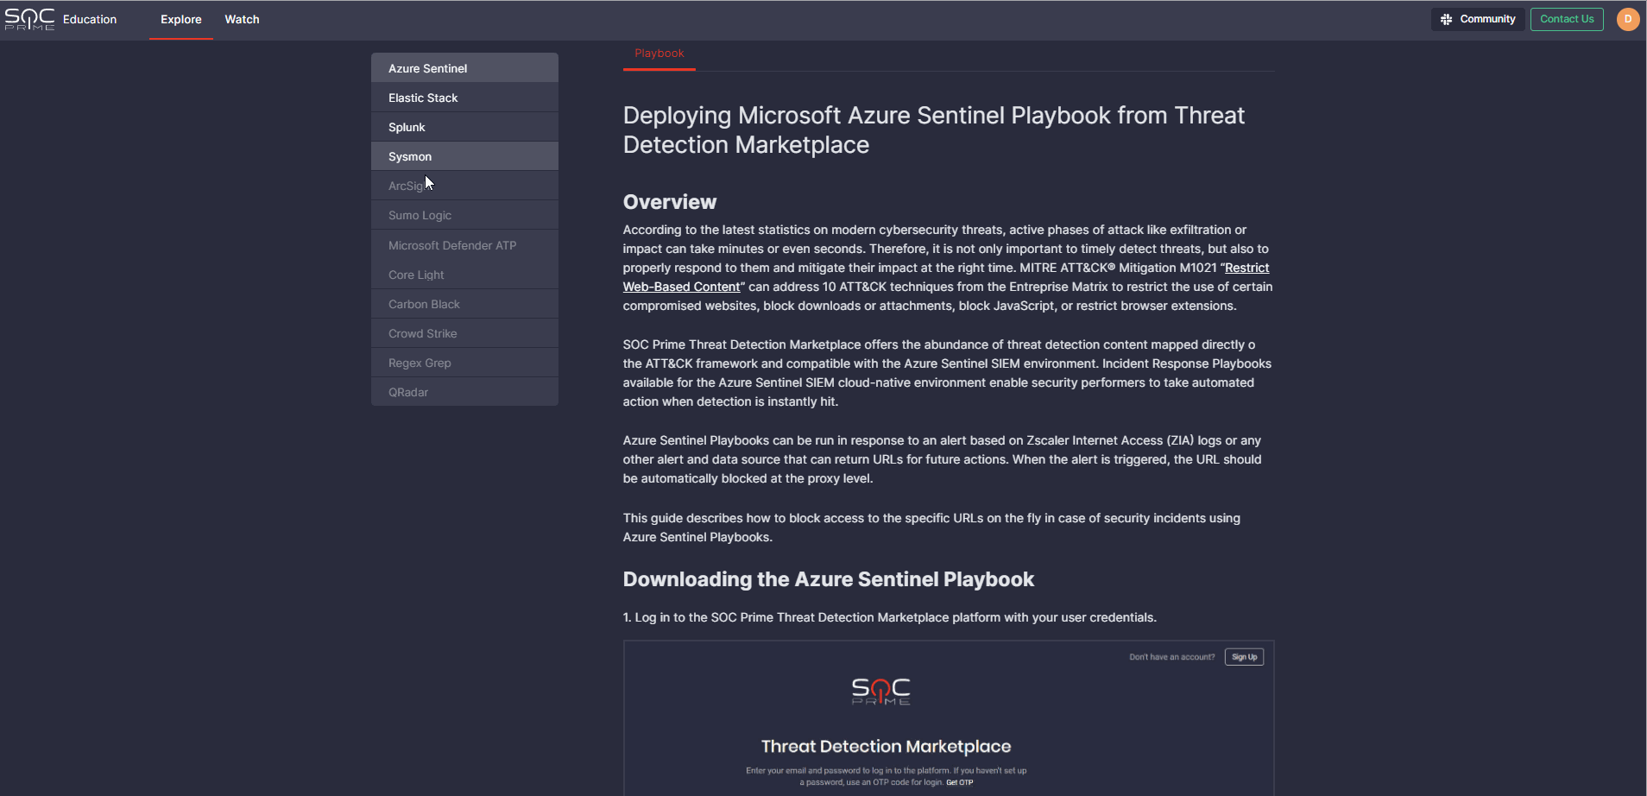This screenshot has width=1647, height=796.
Task: Open the ArcSight sidebar entry
Action: [x=464, y=186]
